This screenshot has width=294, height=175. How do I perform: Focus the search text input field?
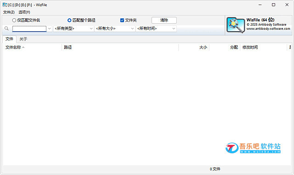29,28
